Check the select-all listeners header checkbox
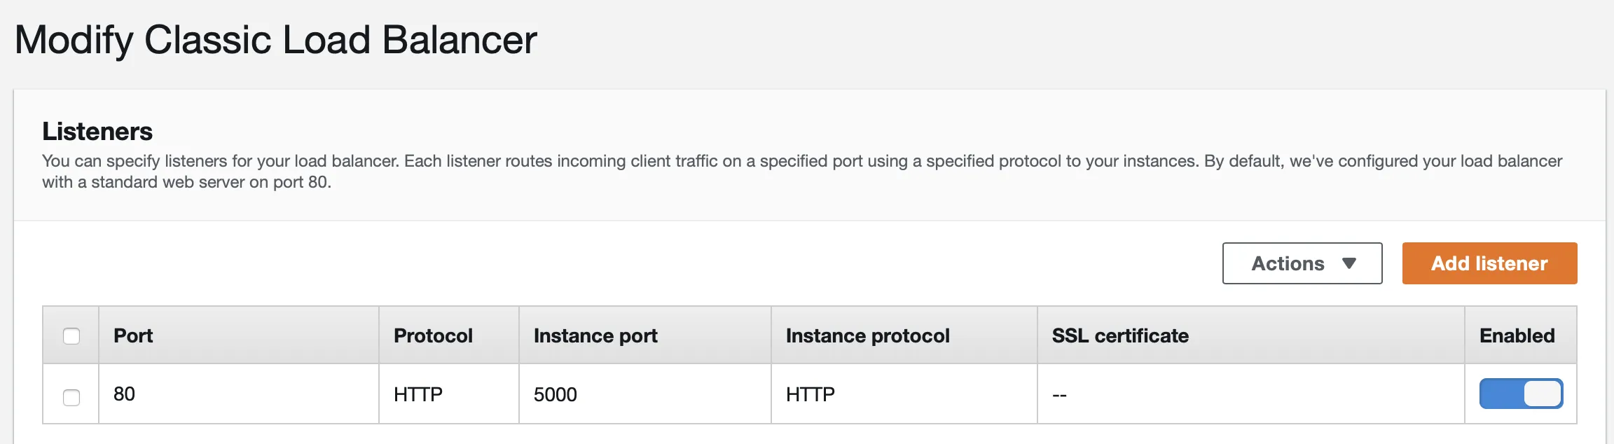 click(x=71, y=336)
